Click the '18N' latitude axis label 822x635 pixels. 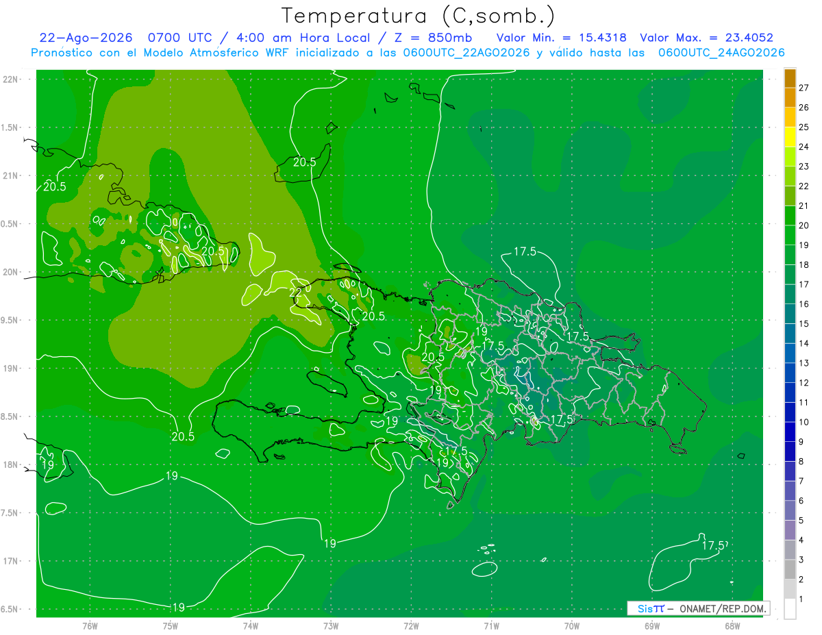pyautogui.click(x=10, y=464)
